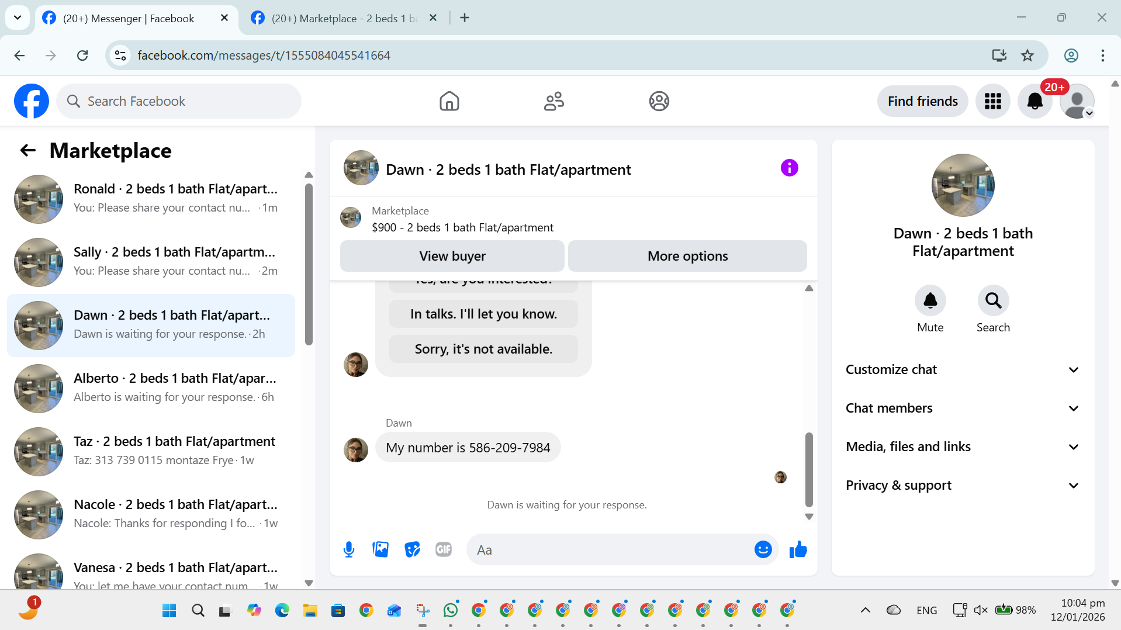Go back using Marketplace back arrow
The width and height of the screenshot is (1121, 630).
(28, 150)
